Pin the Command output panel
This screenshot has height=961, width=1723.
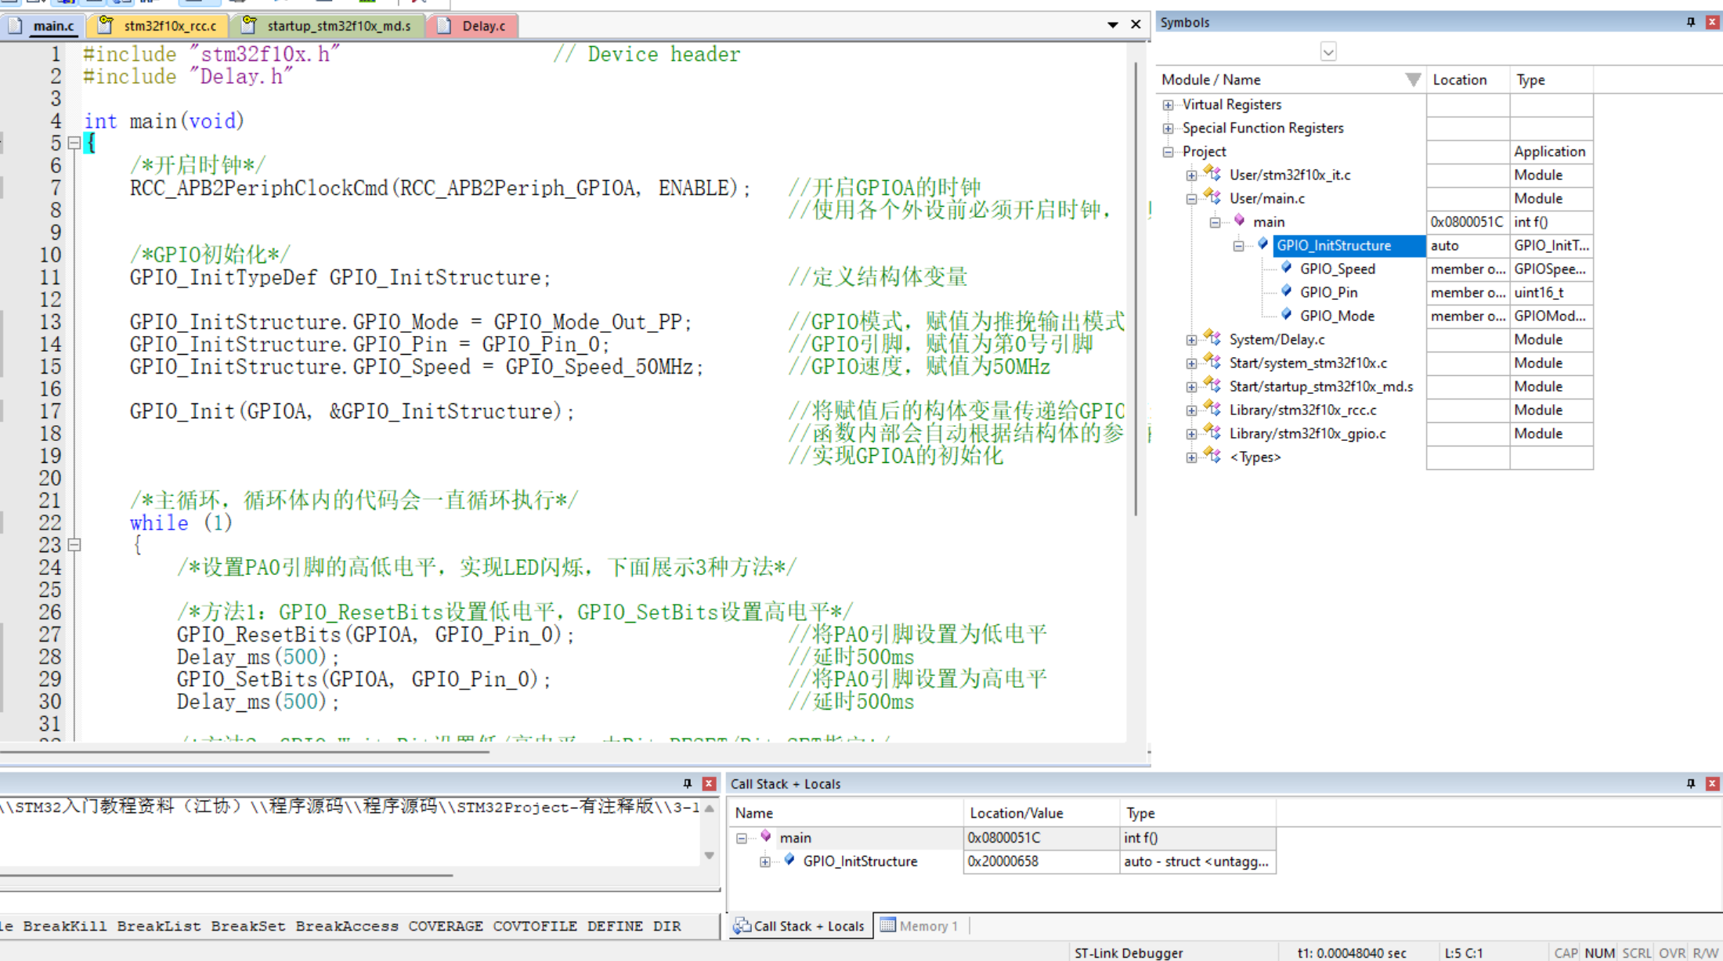coord(687,783)
